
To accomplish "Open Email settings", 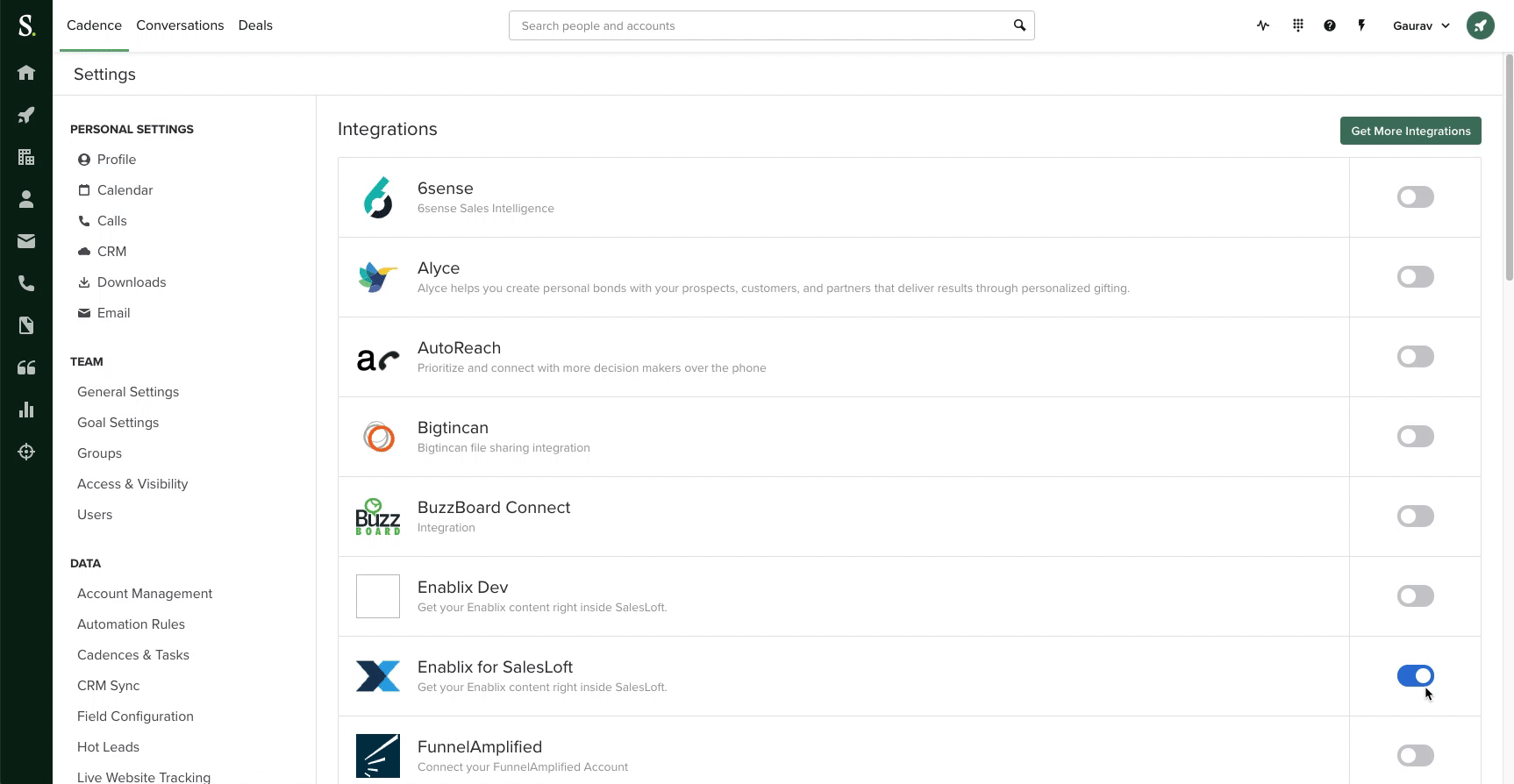I will [104, 313].
